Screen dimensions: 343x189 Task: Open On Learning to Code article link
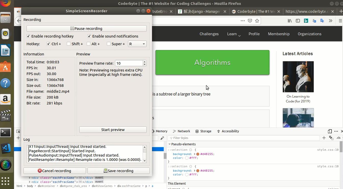coord(298,99)
